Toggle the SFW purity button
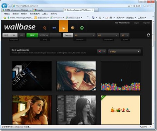The image size is (157, 131). click(32, 35)
